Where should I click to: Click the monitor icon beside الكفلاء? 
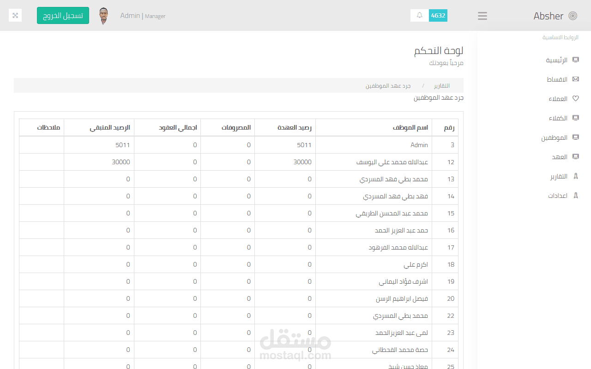click(576, 118)
